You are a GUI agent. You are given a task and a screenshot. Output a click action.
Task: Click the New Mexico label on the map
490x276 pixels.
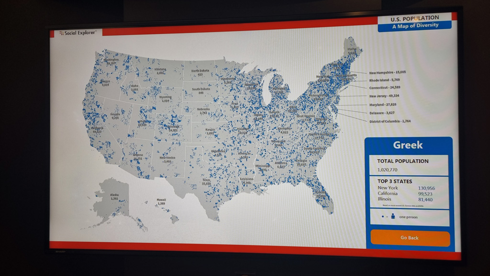tap(167, 160)
